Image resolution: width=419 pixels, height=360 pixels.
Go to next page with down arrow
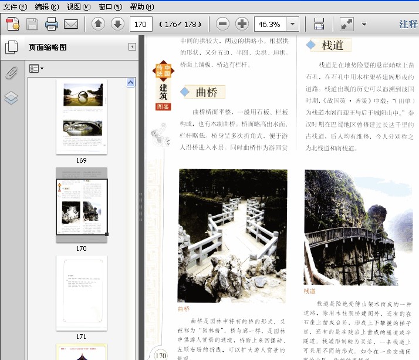click(117, 24)
